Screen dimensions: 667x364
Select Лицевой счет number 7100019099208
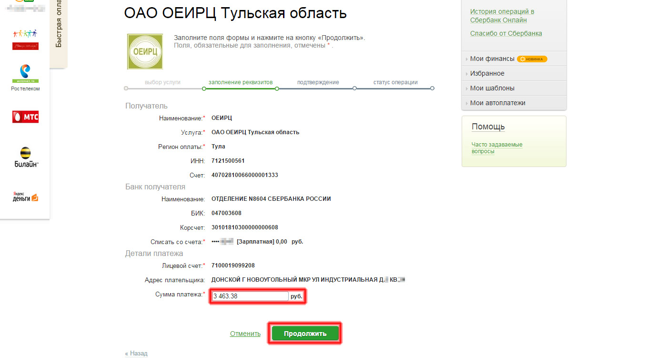[x=233, y=266]
